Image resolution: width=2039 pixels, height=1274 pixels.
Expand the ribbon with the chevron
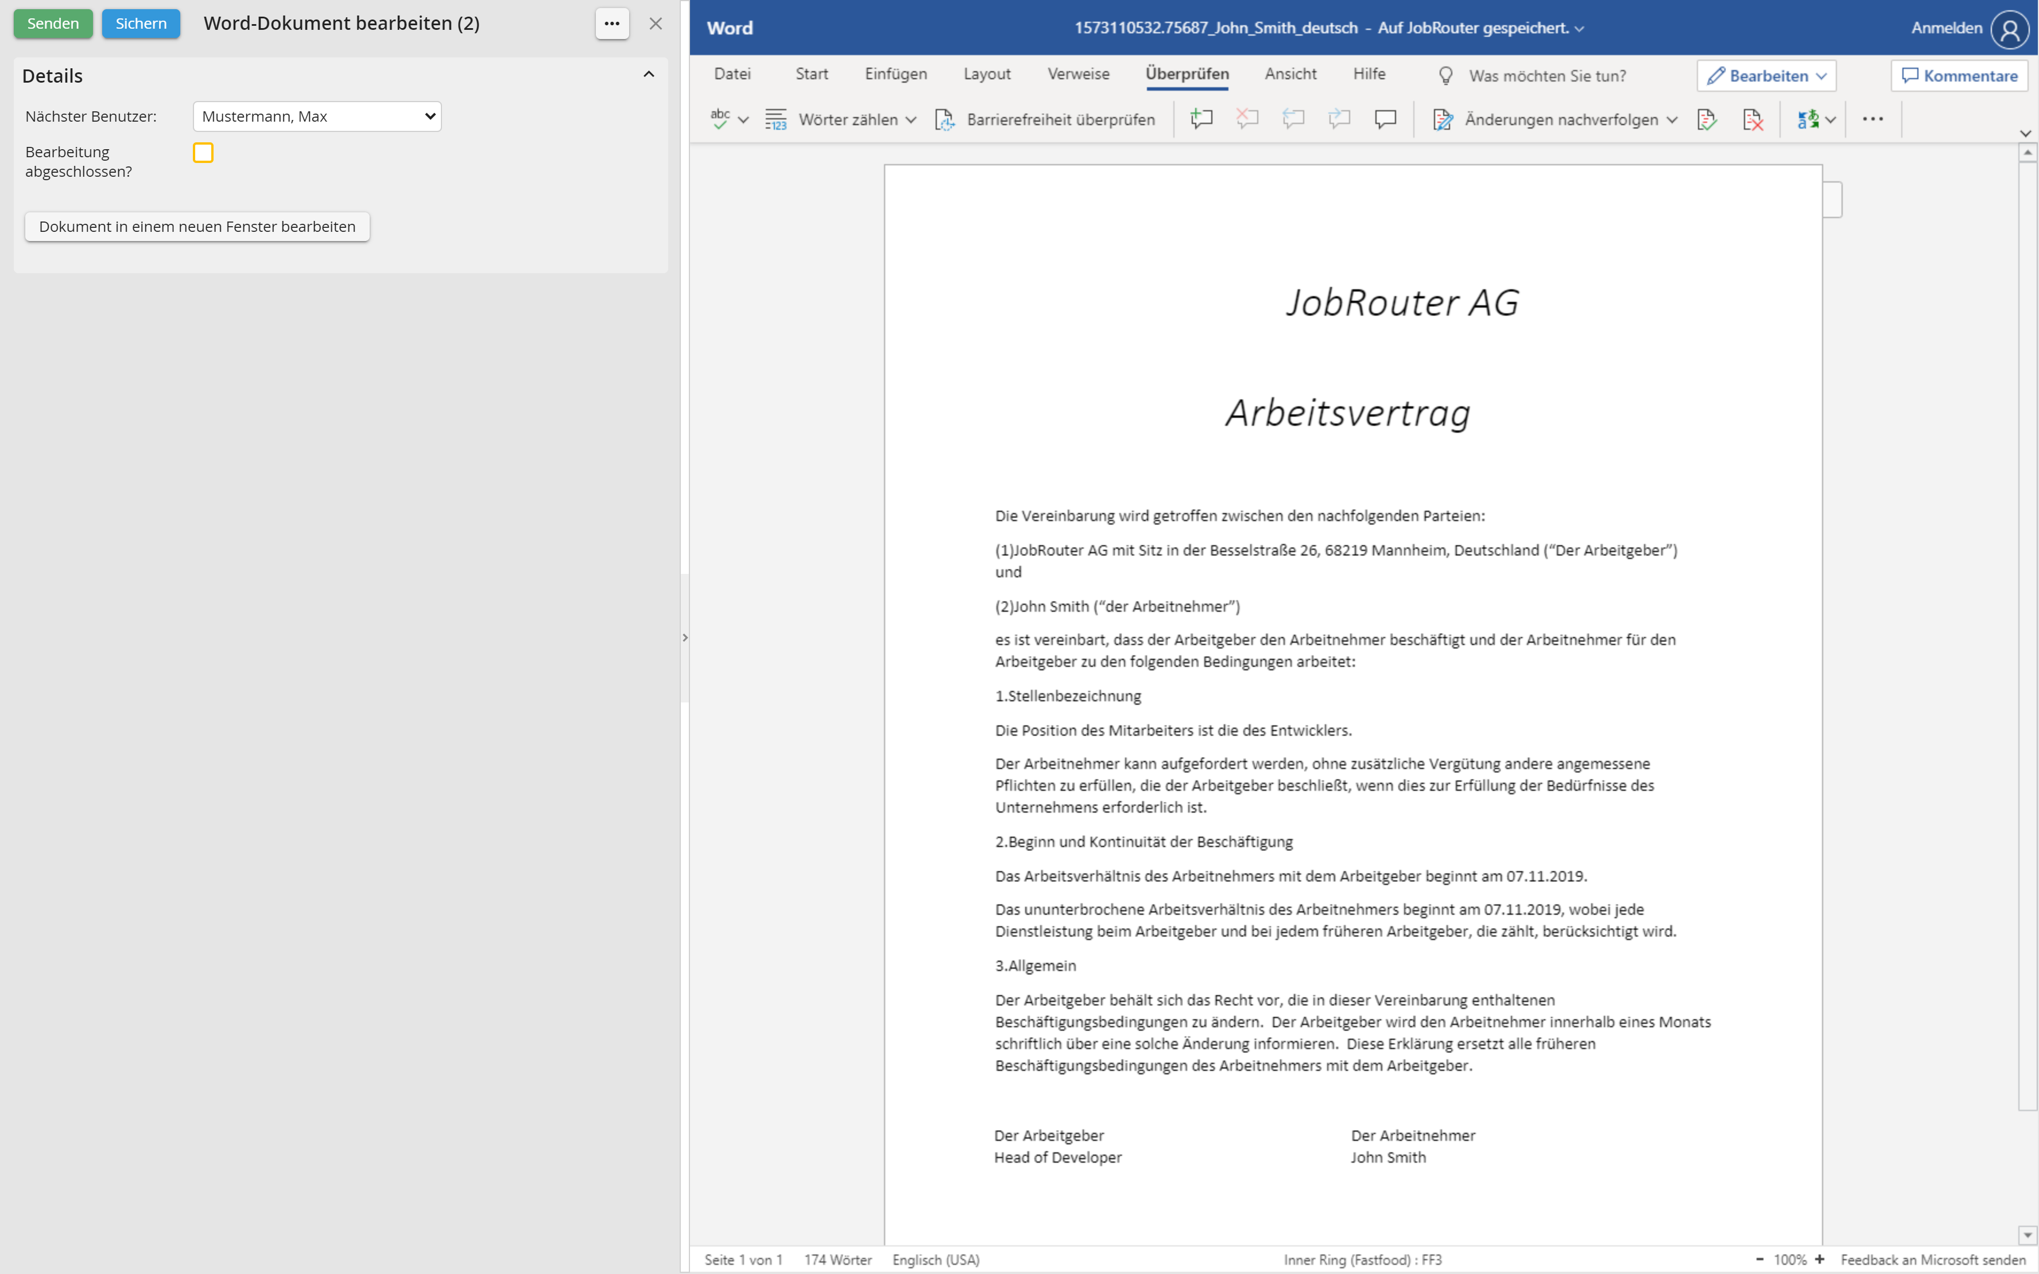point(2026,133)
